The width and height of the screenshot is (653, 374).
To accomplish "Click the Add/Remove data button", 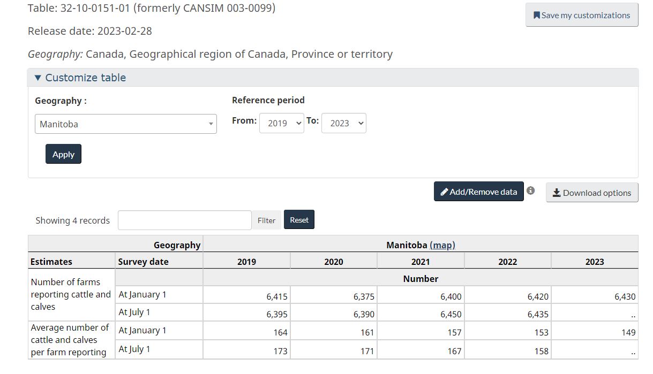I will (x=478, y=192).
